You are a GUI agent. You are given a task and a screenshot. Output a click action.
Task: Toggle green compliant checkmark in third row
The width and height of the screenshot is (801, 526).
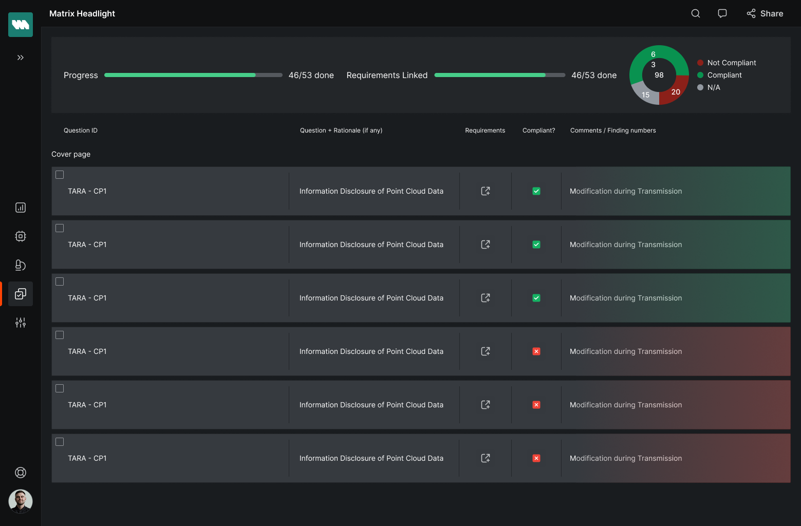[x=536, y=298]
